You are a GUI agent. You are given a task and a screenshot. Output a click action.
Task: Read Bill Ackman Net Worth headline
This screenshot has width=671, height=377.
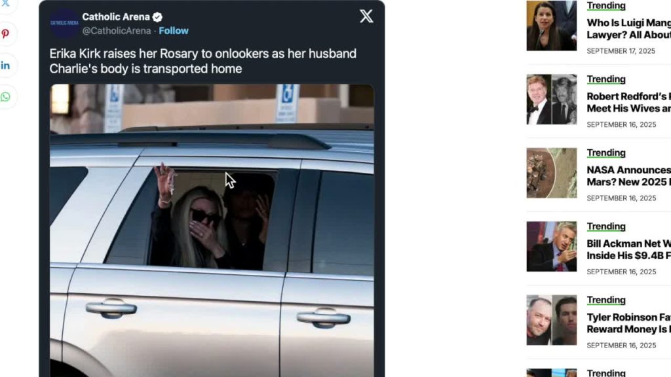click(x=628, y=249)
